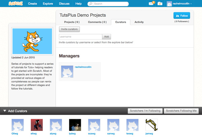Click the Add button beside username
The height and width of the screenshot is (140, 202).
pyautogui.click(x=106, y=37)
